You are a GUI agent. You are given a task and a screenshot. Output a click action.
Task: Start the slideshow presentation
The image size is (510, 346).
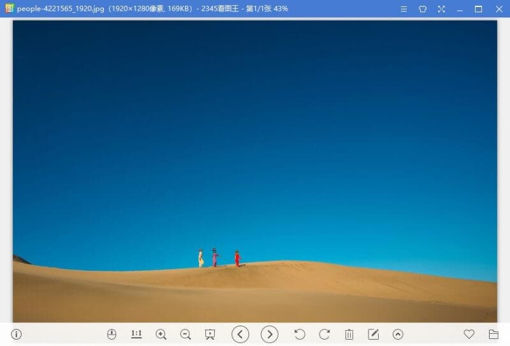click(x=210, y=335)
